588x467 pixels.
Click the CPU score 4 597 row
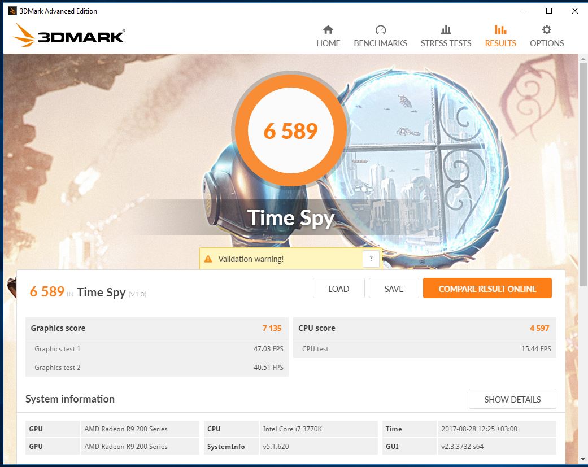click(425, 328)
